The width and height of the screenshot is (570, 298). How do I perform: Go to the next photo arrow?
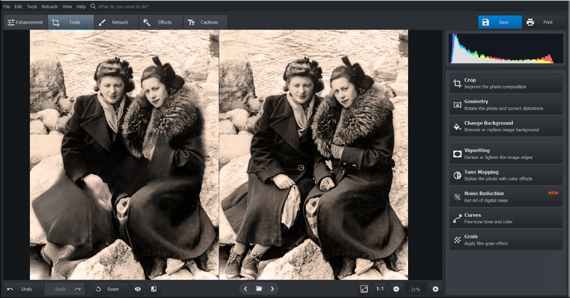tap(273, 289)
